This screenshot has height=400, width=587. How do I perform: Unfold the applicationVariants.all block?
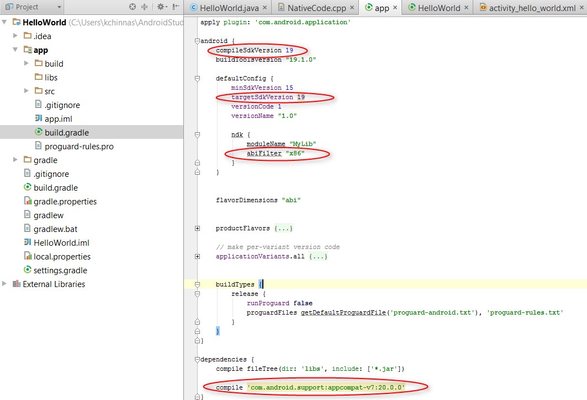(197, 256)
